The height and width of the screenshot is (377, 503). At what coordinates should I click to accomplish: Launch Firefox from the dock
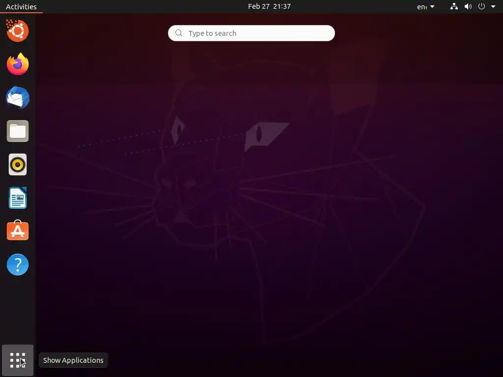coord(18,64)
